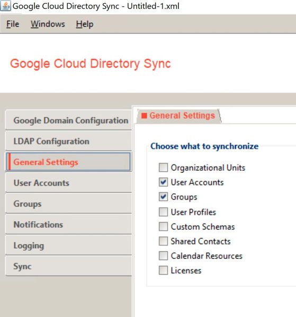Select General Settings in the sidebar

pos(68,162)
